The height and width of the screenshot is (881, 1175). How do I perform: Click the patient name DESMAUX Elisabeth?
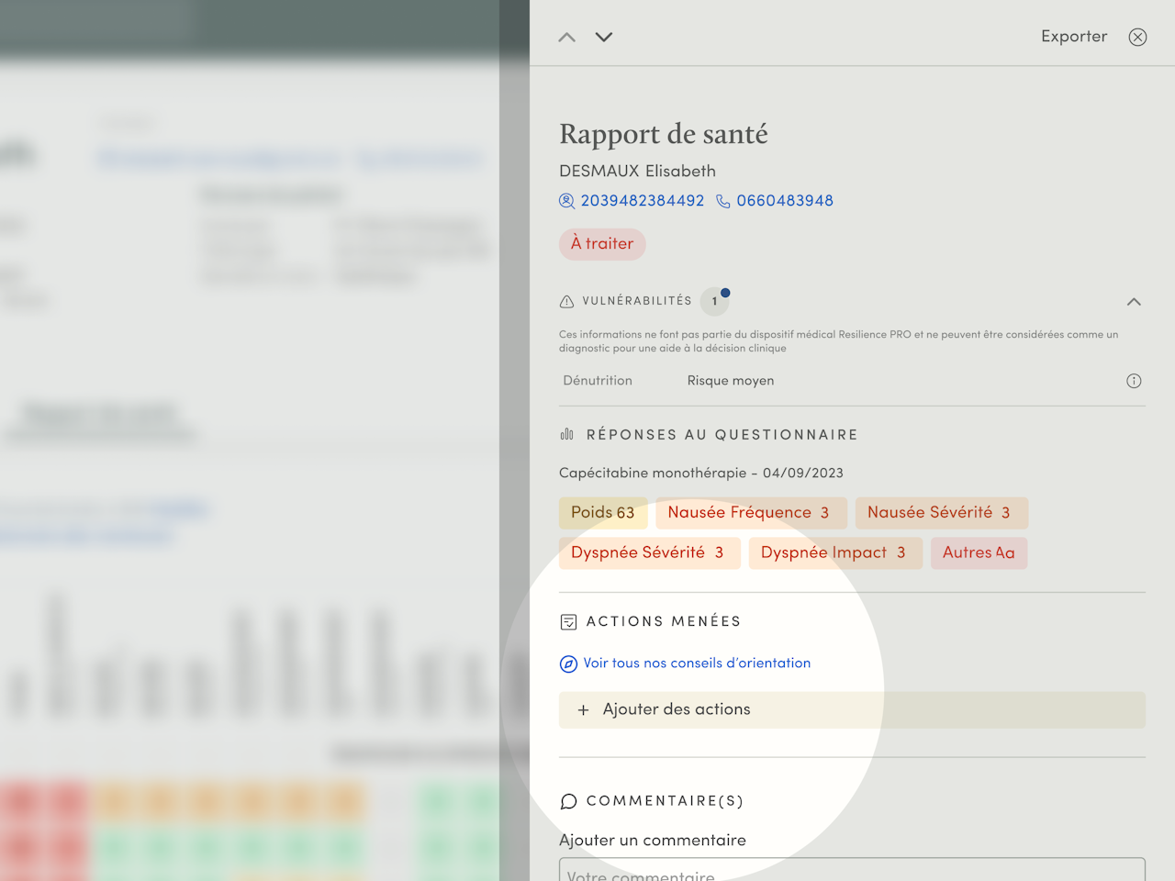637,172
